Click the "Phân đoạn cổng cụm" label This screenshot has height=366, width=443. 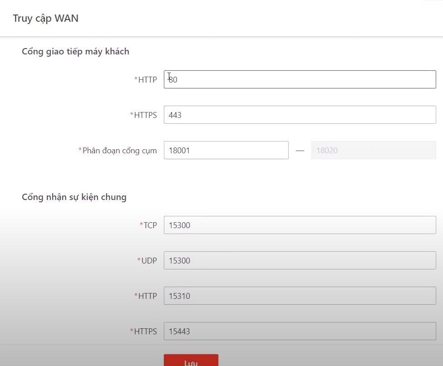[119, 151]
